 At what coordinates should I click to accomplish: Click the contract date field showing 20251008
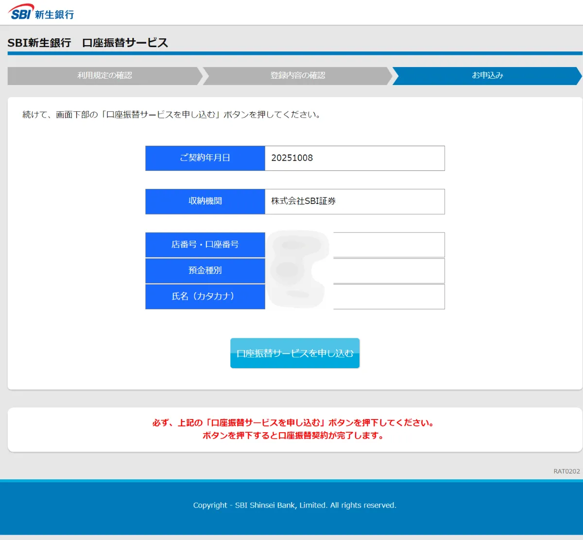pyautogui.click(x=354, y=158)
